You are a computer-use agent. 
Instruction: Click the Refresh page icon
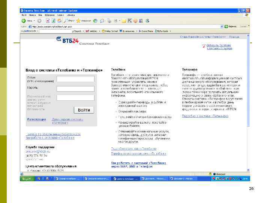tap(54, 21)
